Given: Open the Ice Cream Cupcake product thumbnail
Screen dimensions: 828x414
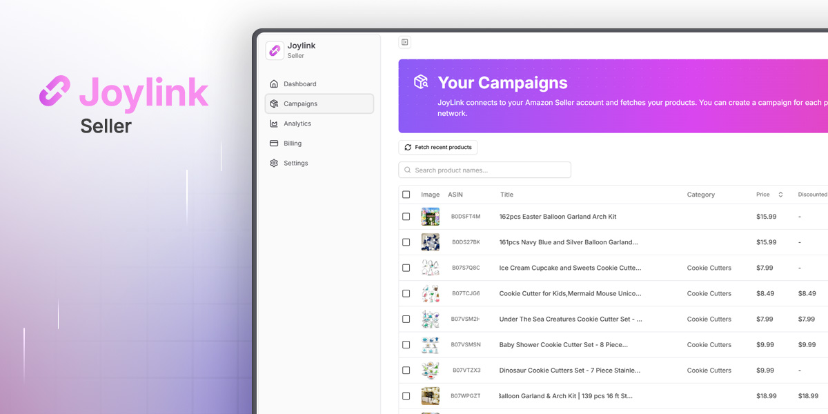Looking at the screenshot, I should tap(430, 268).
